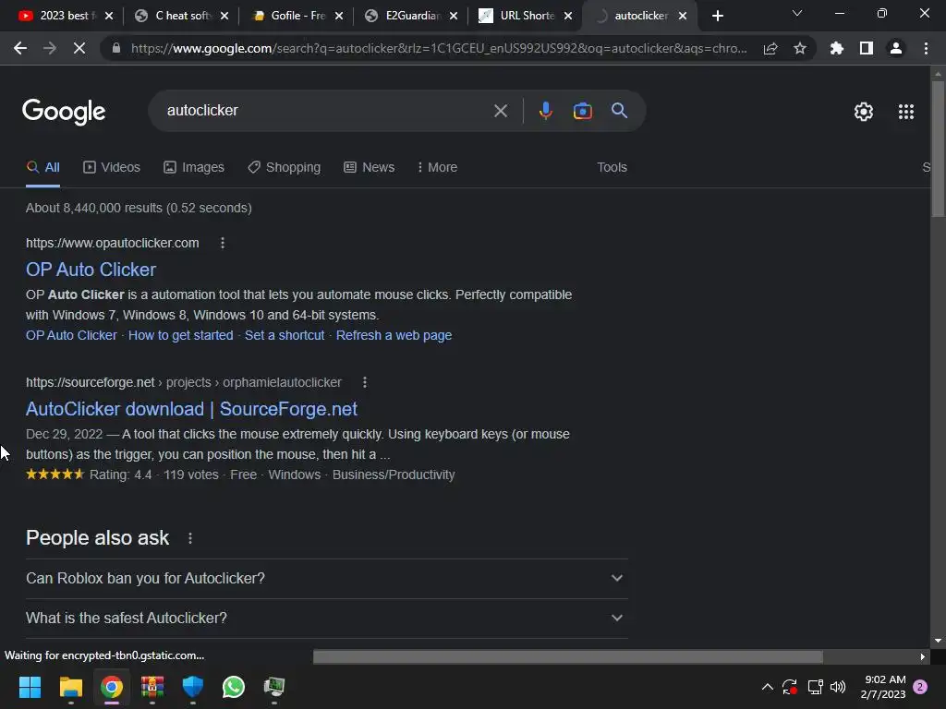Switch to the URL Shortener tab
The height and width of the screenshot is (709, 946).
click(x=525, y=16)
